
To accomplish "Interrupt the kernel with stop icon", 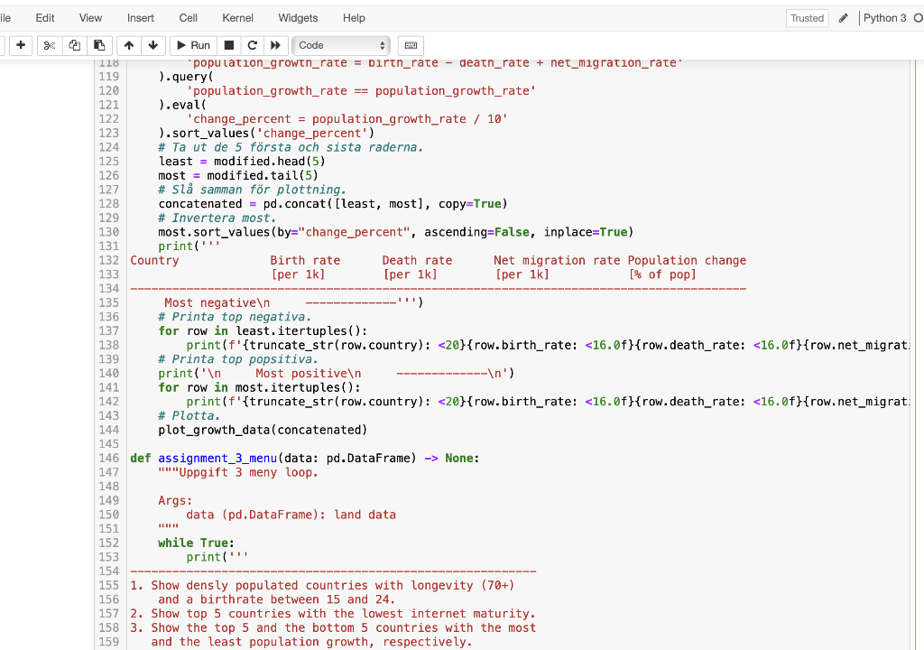I will (x=227, y=45).
